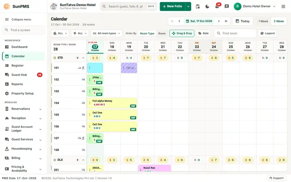Click the Find a screen field
This screenshot has height=182, width=291.
click(x=24, y=30)
